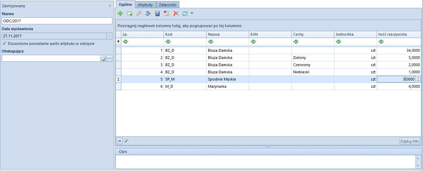This screenshot has height=171, width=423.
Task: Click the document report icon
Action: pyautogui.click(x=167, y=13)
